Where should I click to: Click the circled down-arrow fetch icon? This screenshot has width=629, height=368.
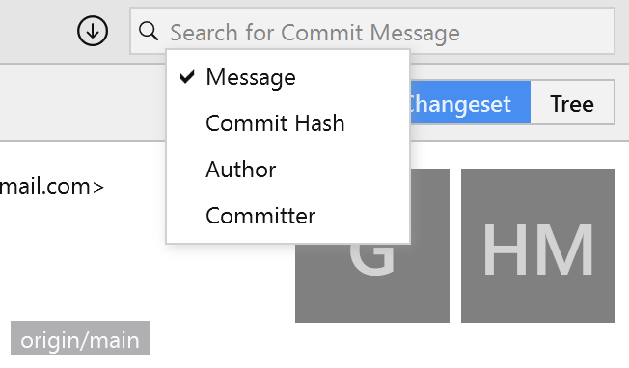click(x=93, y=31)
